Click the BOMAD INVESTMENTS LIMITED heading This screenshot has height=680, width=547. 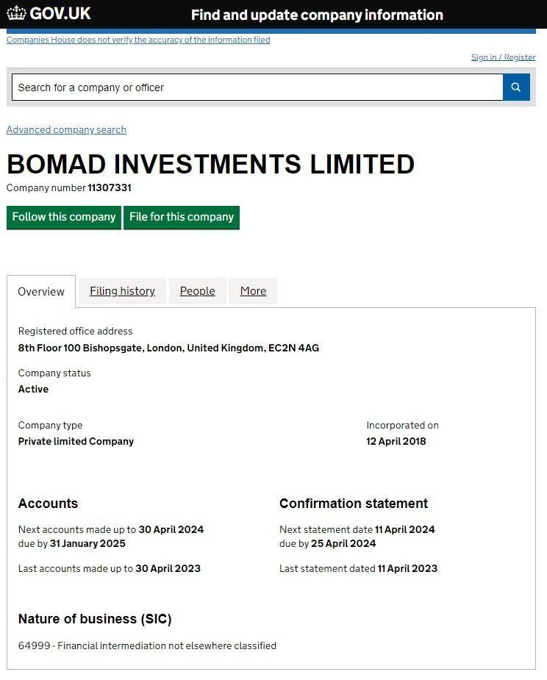tap(210, 163)
